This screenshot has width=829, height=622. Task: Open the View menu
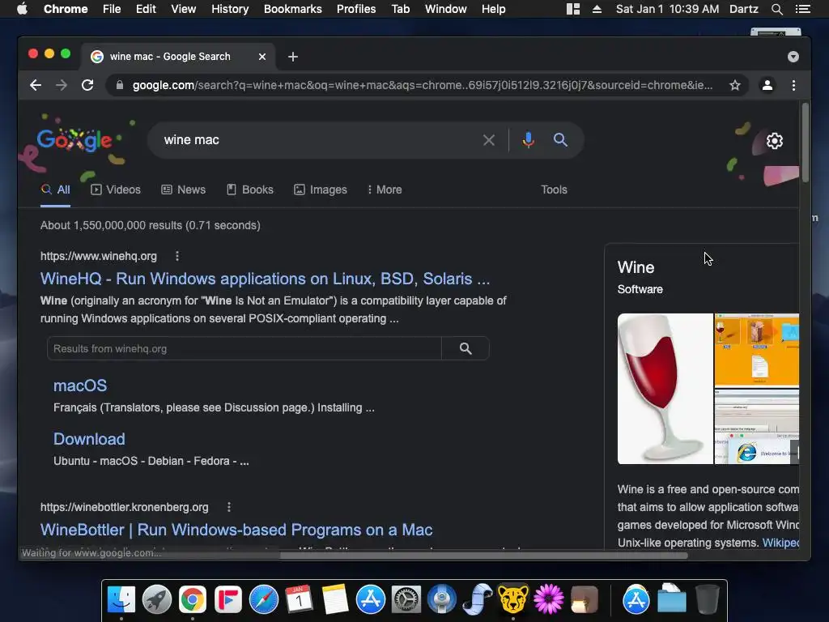click(184, 9)
